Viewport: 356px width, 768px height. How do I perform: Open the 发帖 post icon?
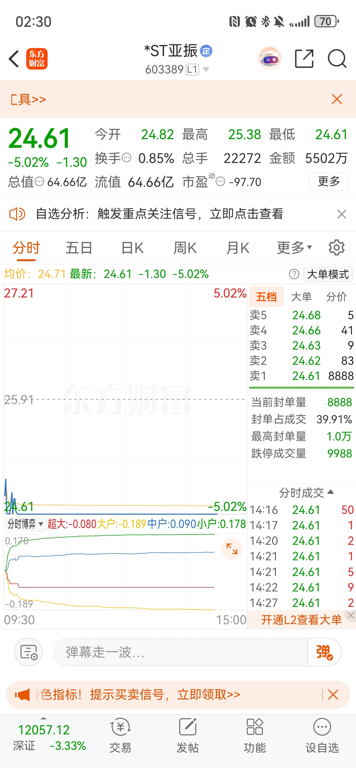[x=187, y=735]
